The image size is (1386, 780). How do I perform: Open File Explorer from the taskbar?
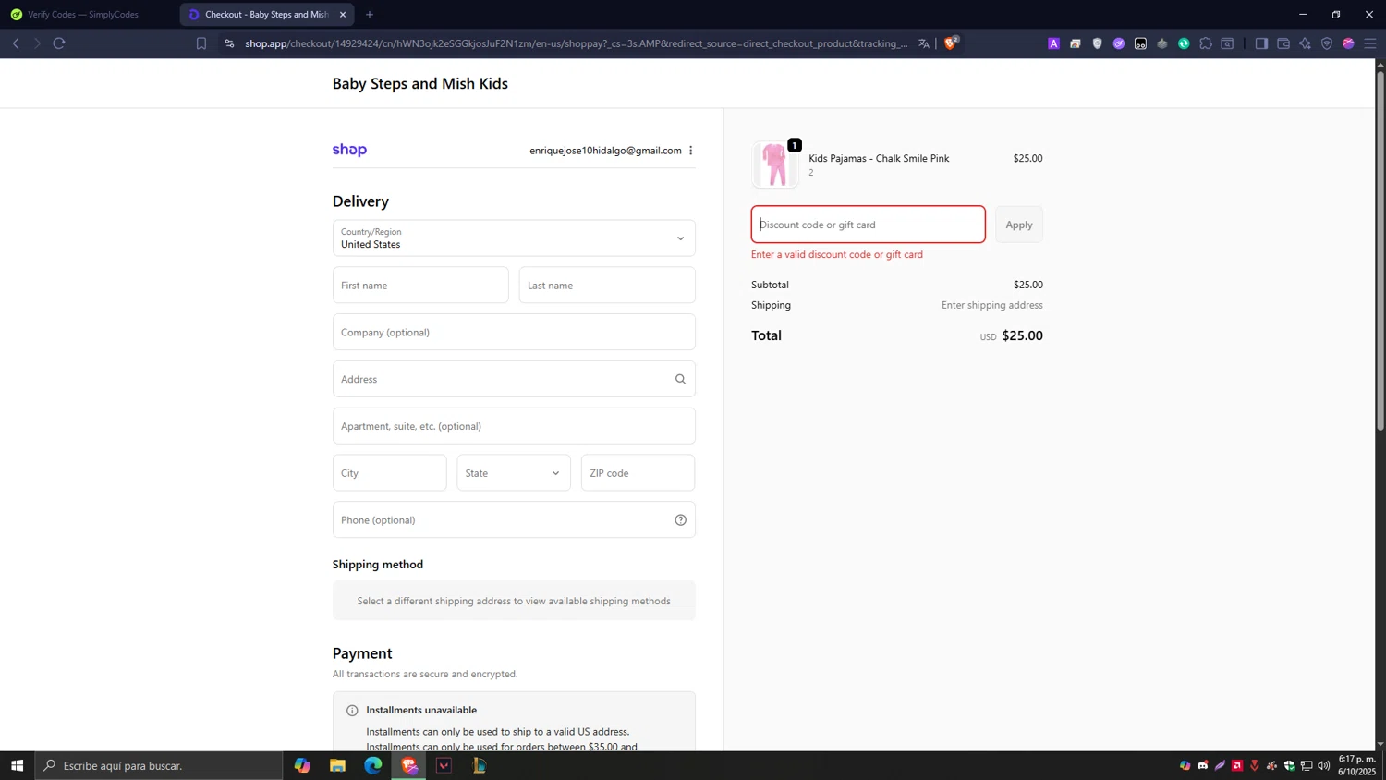coord(337,765)
